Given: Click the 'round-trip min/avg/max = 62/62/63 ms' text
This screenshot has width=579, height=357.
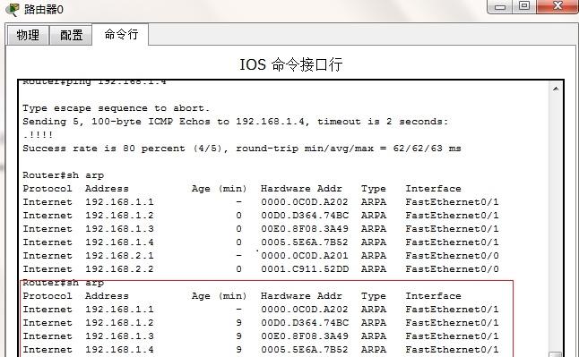Looking at the screenshot, I should [x=349, y=149].
